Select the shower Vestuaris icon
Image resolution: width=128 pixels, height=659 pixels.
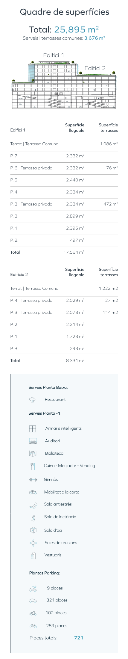(33, 555)
